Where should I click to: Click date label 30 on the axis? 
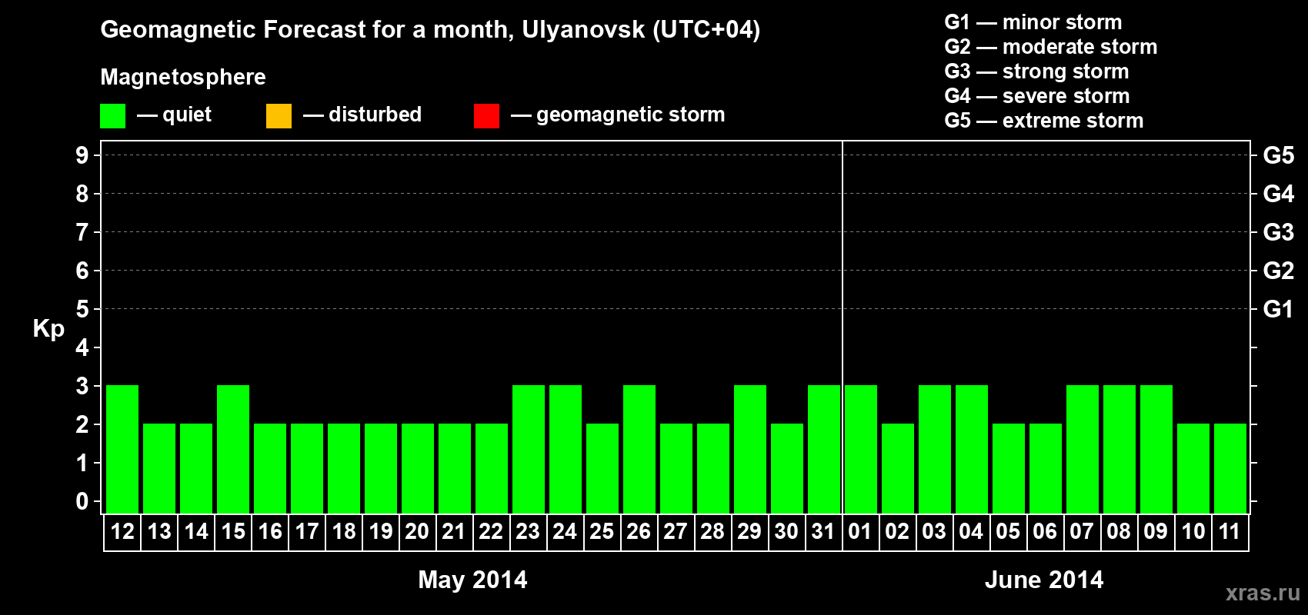787,531
